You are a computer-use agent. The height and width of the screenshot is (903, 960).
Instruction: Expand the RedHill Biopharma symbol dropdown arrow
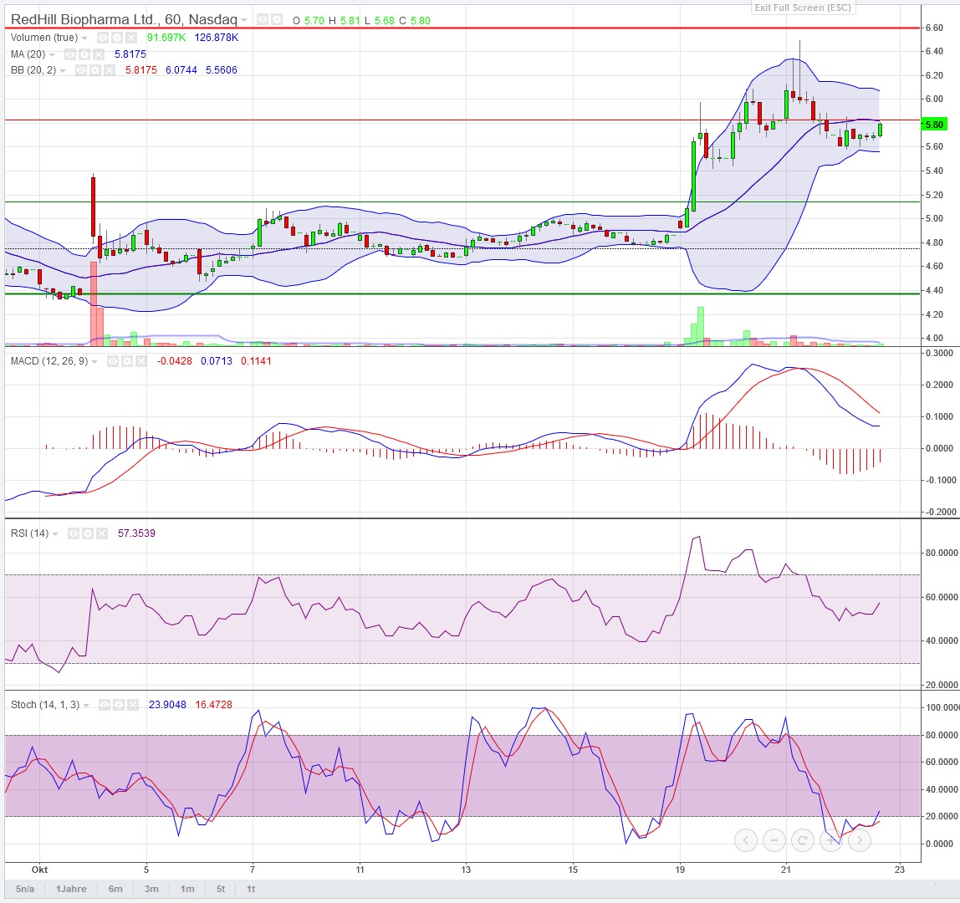(244, 19)
